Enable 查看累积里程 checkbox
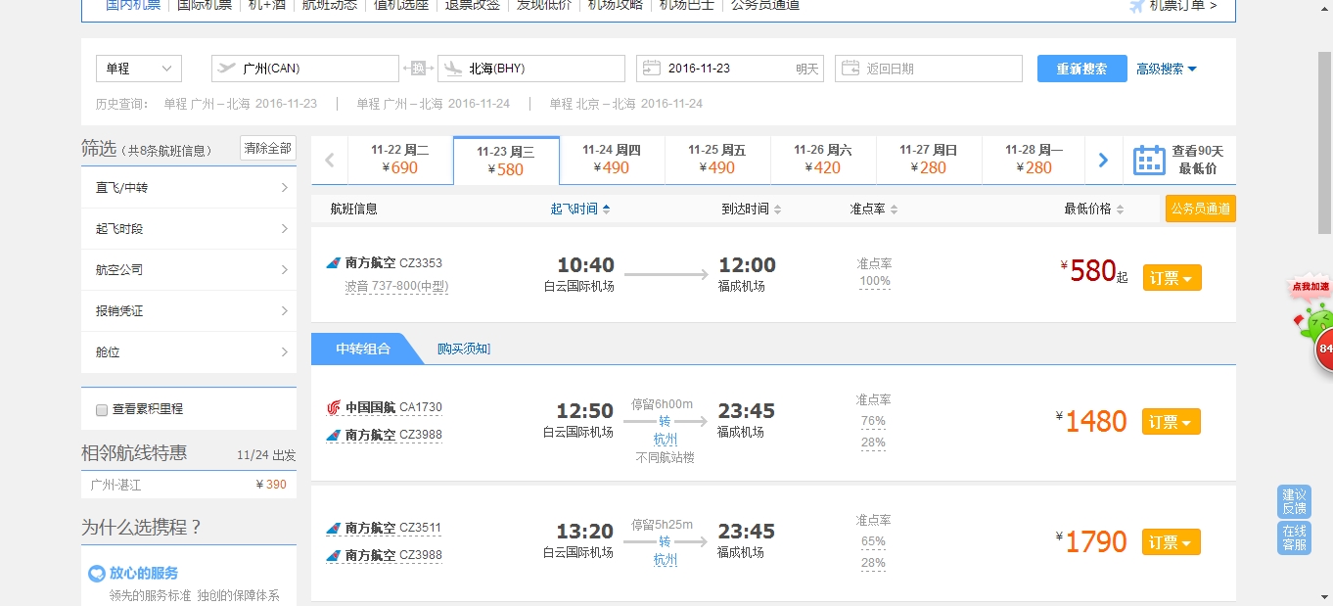 [x=102, y=409]
